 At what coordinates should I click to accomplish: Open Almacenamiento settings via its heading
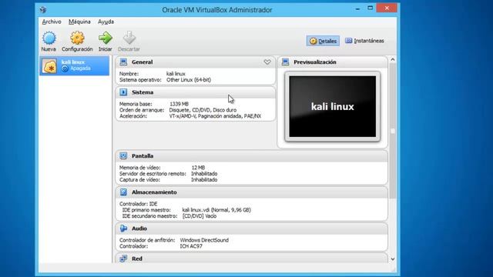click(x=154, y=192)
